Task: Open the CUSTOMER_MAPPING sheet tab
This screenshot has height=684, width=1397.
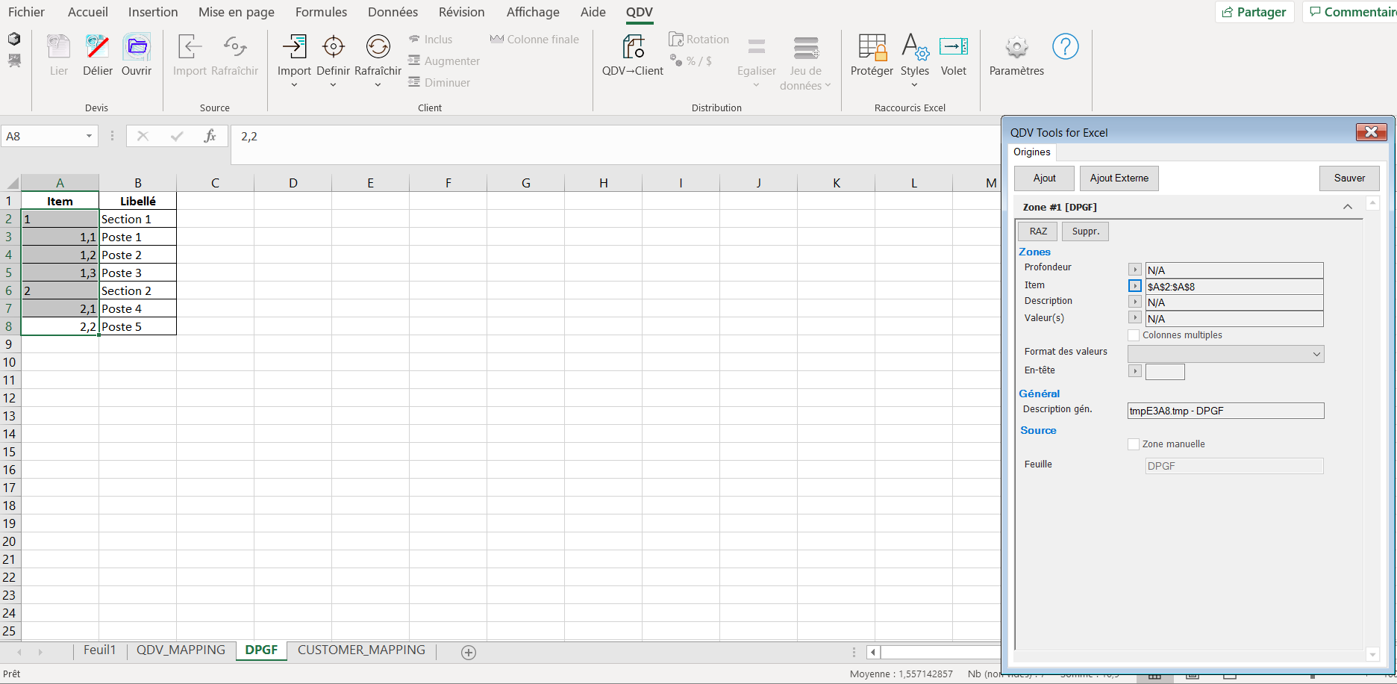Action: [x=361, y=650]
